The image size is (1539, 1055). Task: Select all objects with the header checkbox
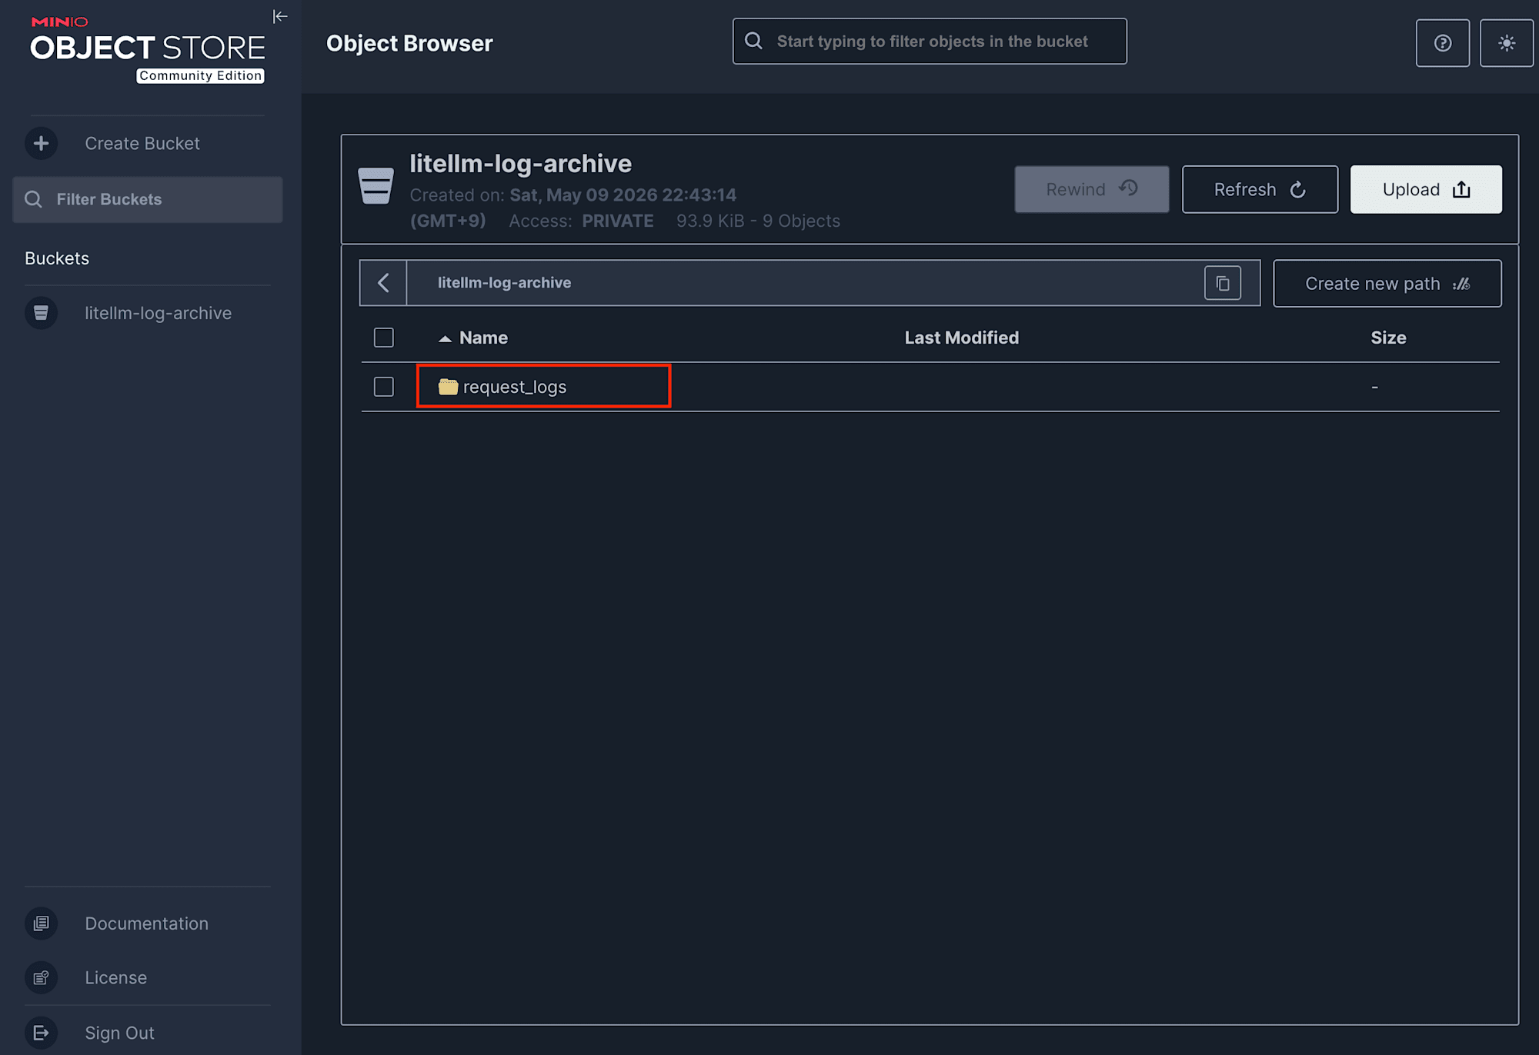coord(384,338)
